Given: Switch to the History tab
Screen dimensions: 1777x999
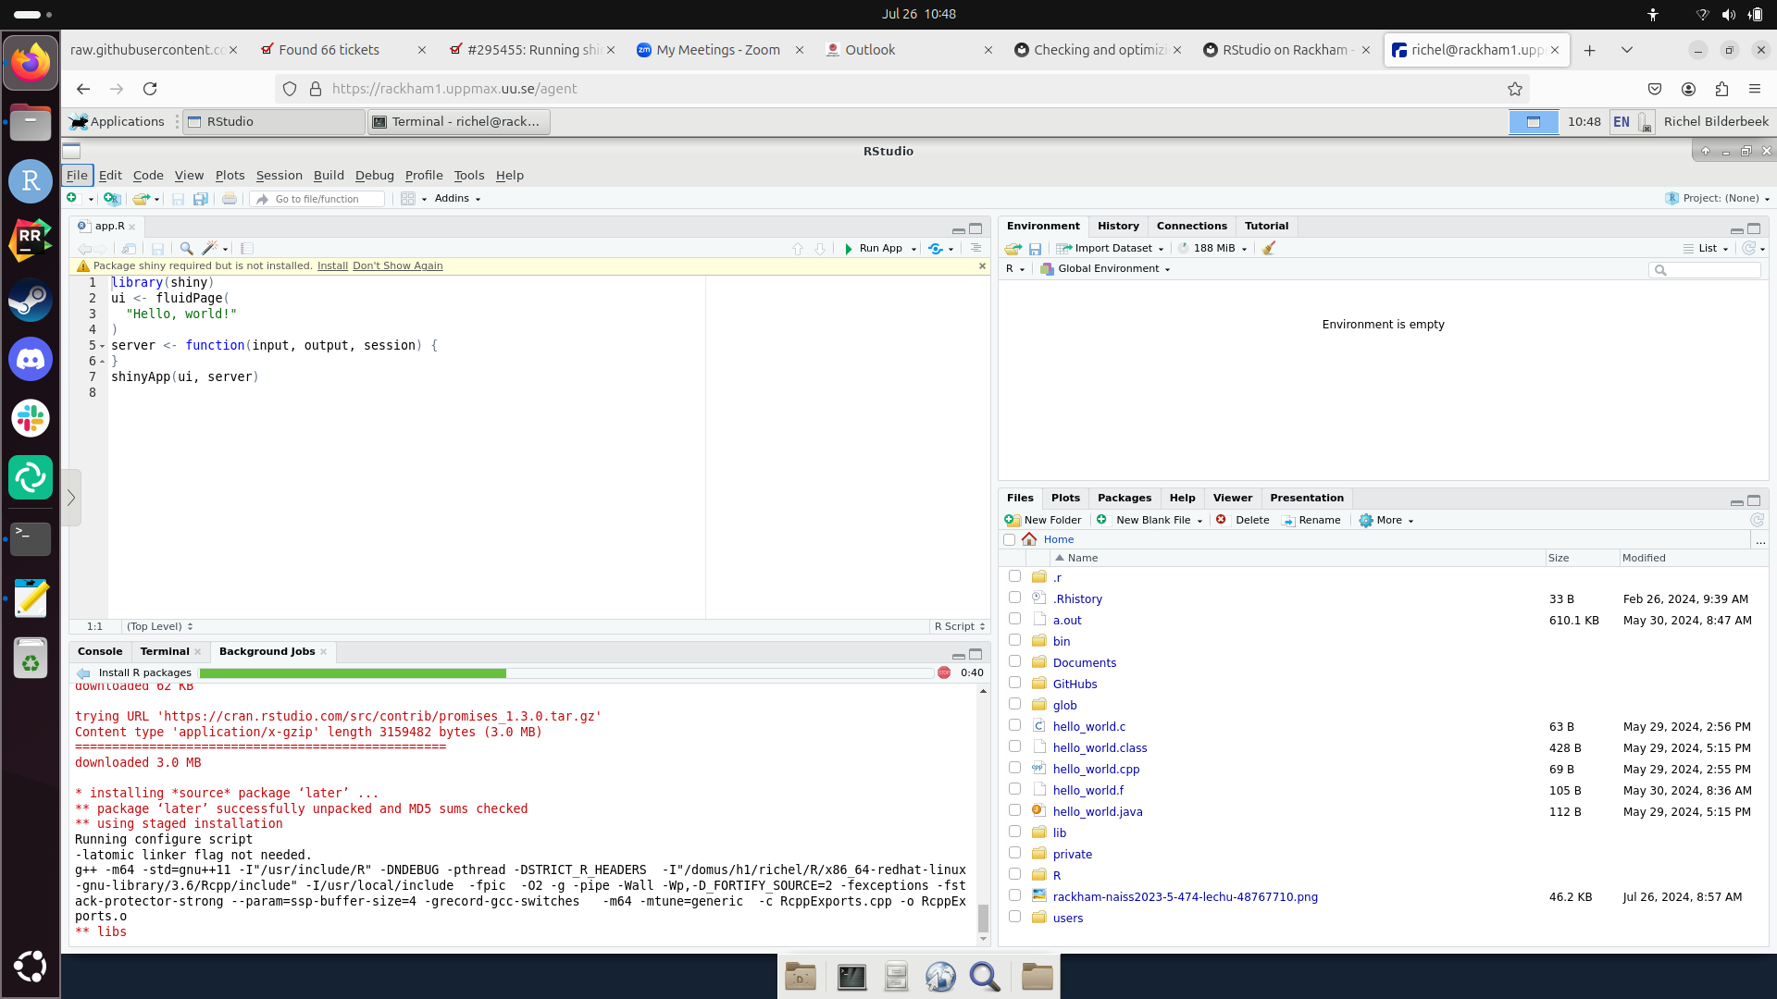Looking at the screenshot, I should (1118, 226).
